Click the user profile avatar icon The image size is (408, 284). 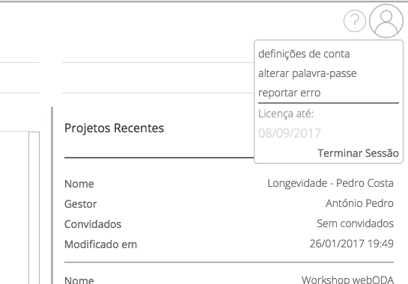point(386,21)
